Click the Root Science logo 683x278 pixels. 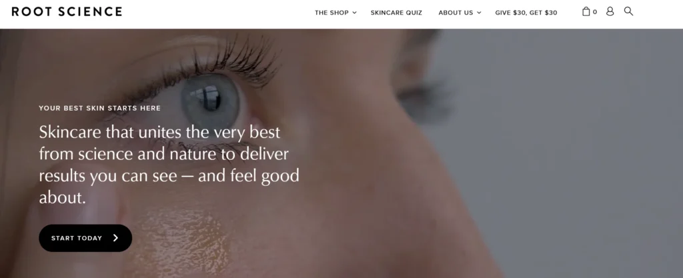[x=67, y=12]
